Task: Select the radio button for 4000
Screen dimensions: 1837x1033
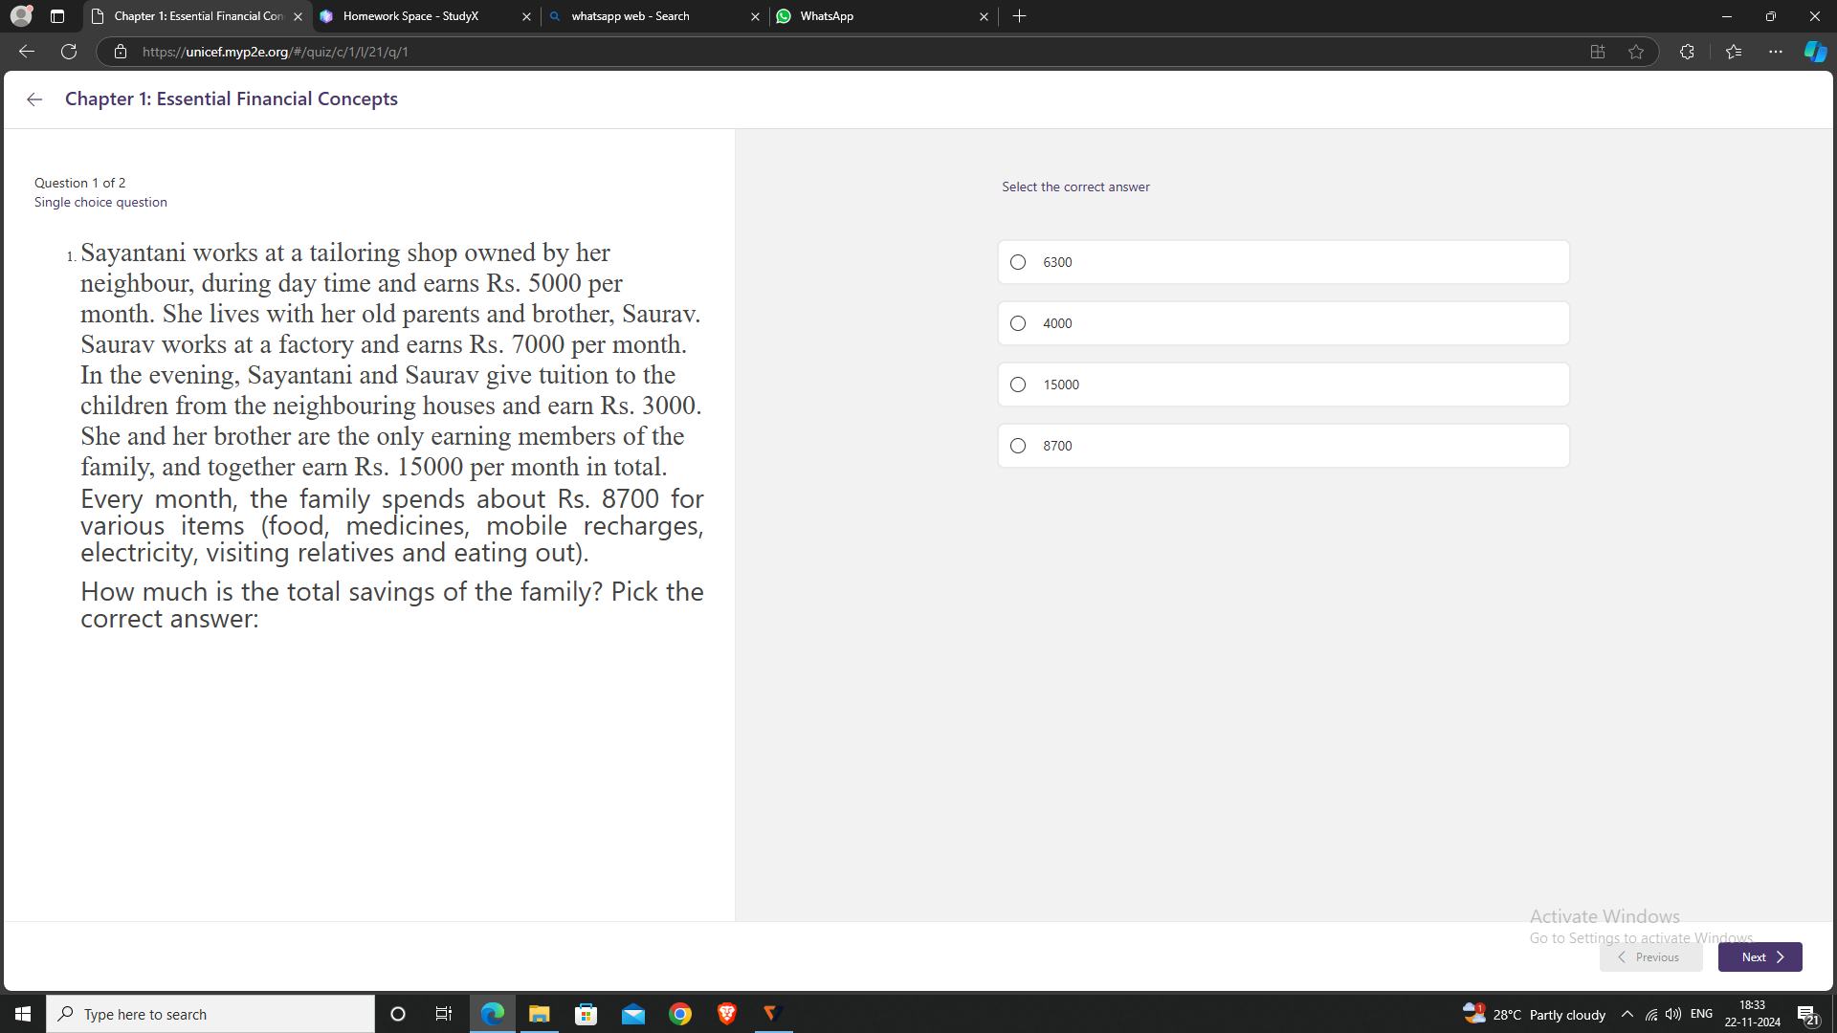Action: click(1018, 323)
